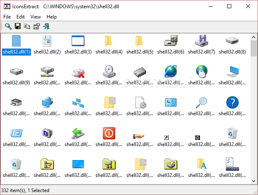Select the folder icon shell32.dll(4)
258x195 pixels.
click(x=109, y=41)
